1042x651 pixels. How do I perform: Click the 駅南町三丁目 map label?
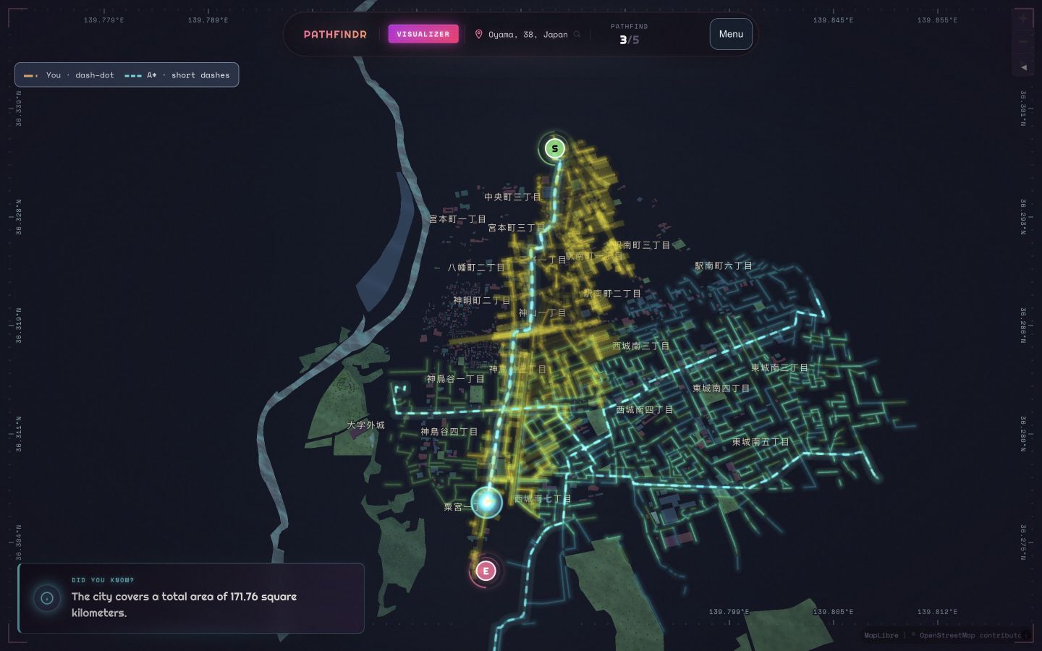643,245
